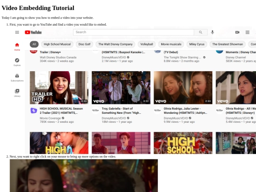Open the Wondering vevo video thumbnail
Image resolution: width=256 pixels, height=192 pixels.
[x=183, y=88]
